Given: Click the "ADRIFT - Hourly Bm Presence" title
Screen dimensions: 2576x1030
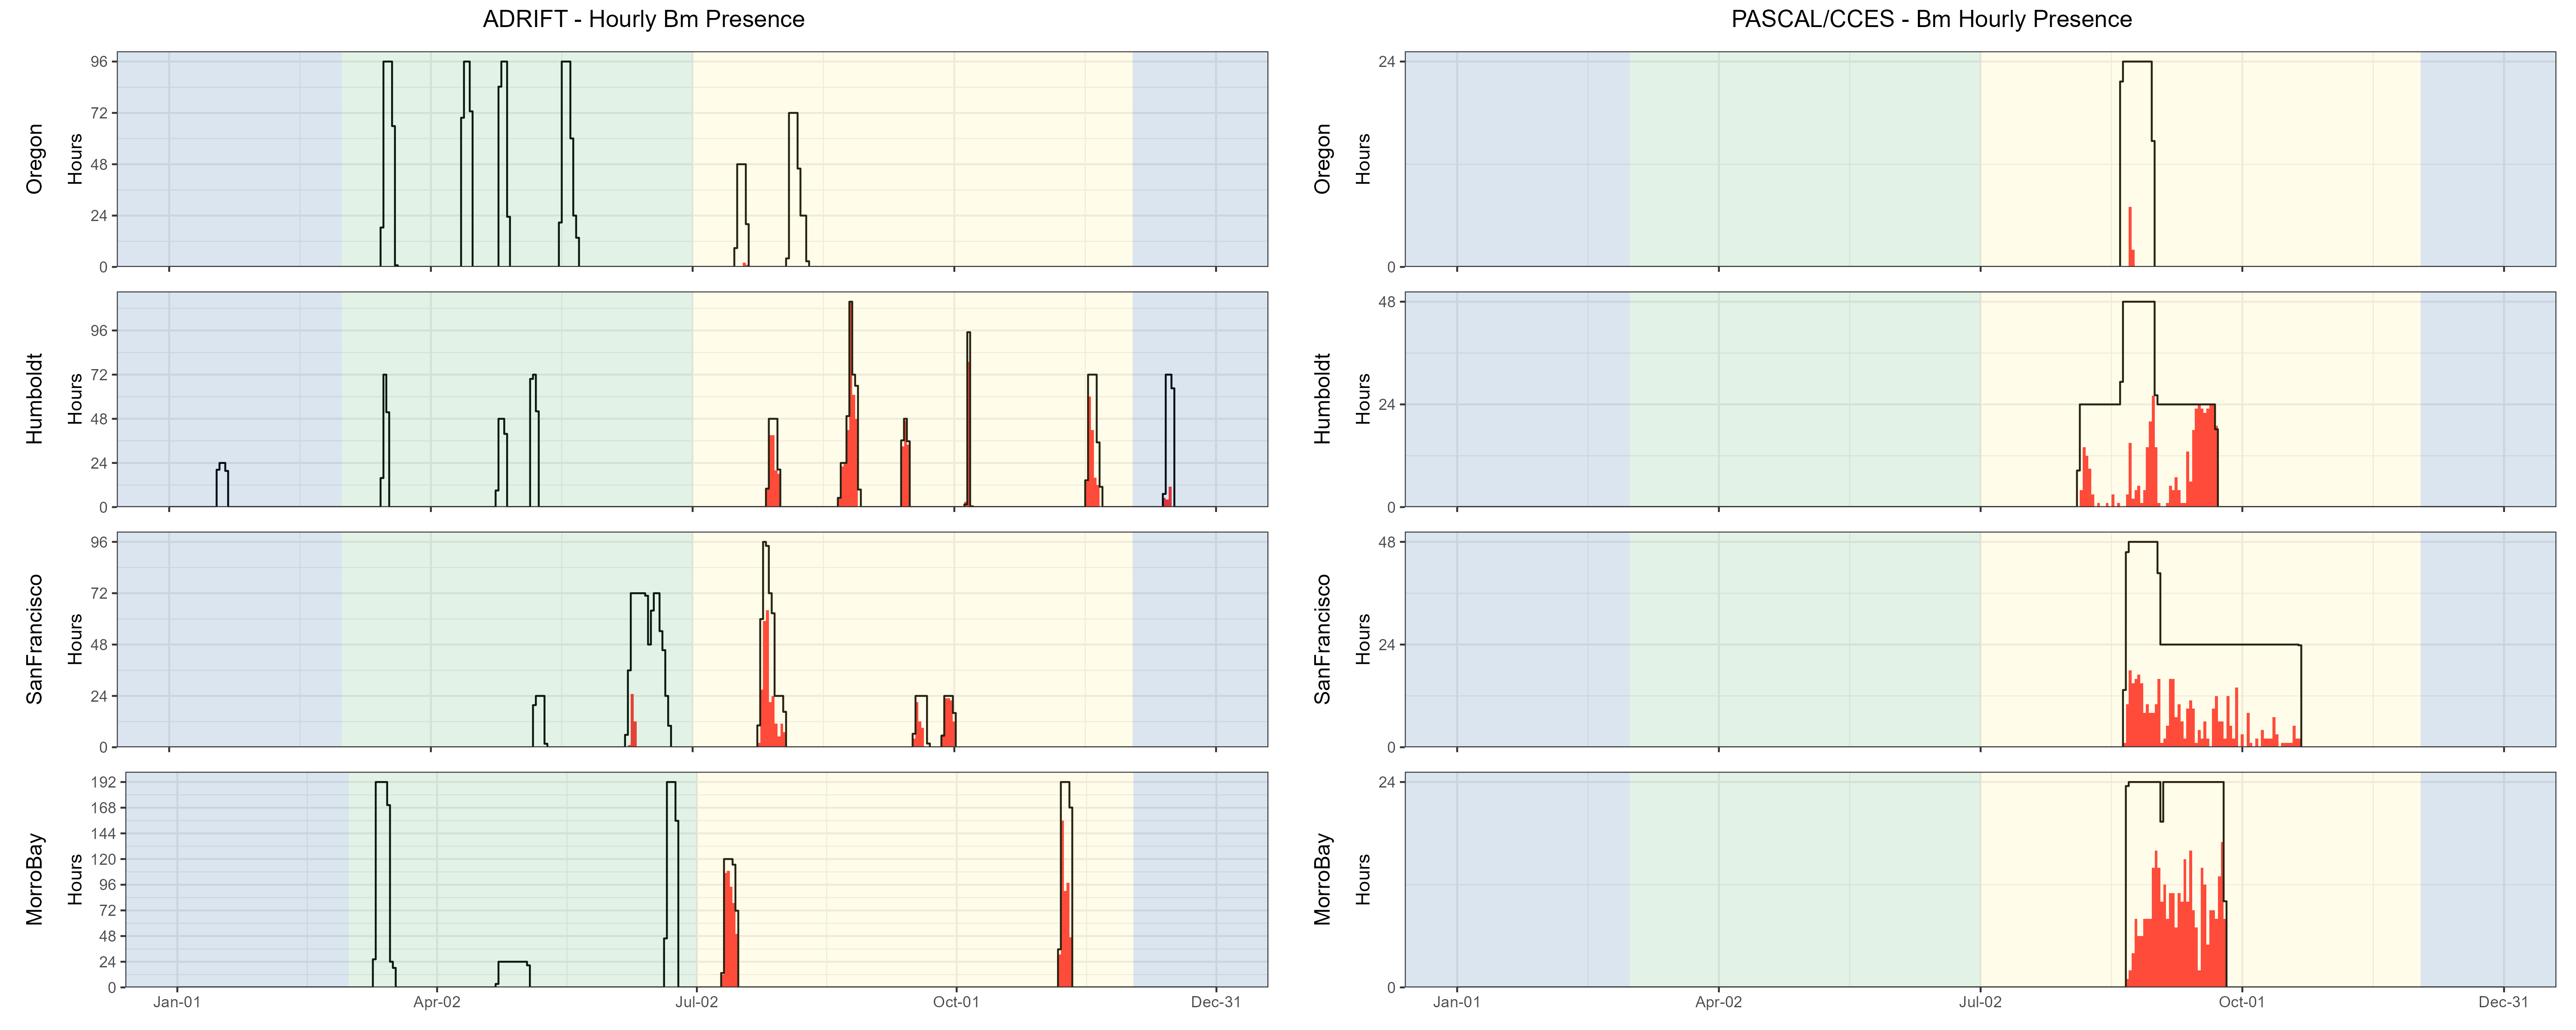Looking at the screenshot, I should coord(643,19).
